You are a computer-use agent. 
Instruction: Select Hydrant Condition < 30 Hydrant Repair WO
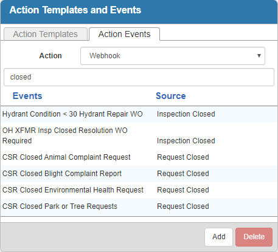pos(72,114)
